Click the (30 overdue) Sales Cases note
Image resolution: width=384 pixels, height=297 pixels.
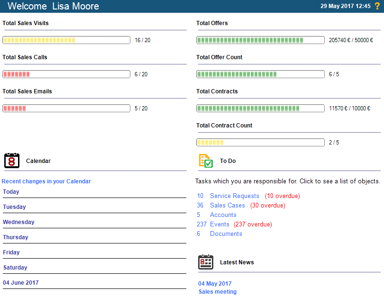pos(268,205)
